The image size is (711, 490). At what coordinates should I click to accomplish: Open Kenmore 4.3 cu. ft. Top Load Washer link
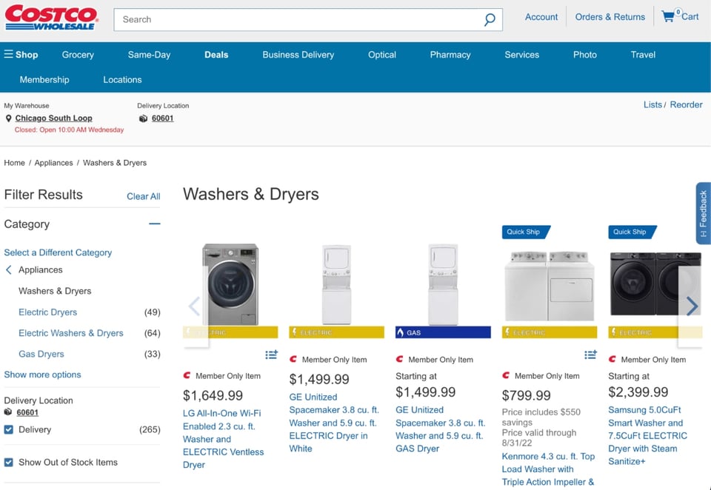point(548,469)
